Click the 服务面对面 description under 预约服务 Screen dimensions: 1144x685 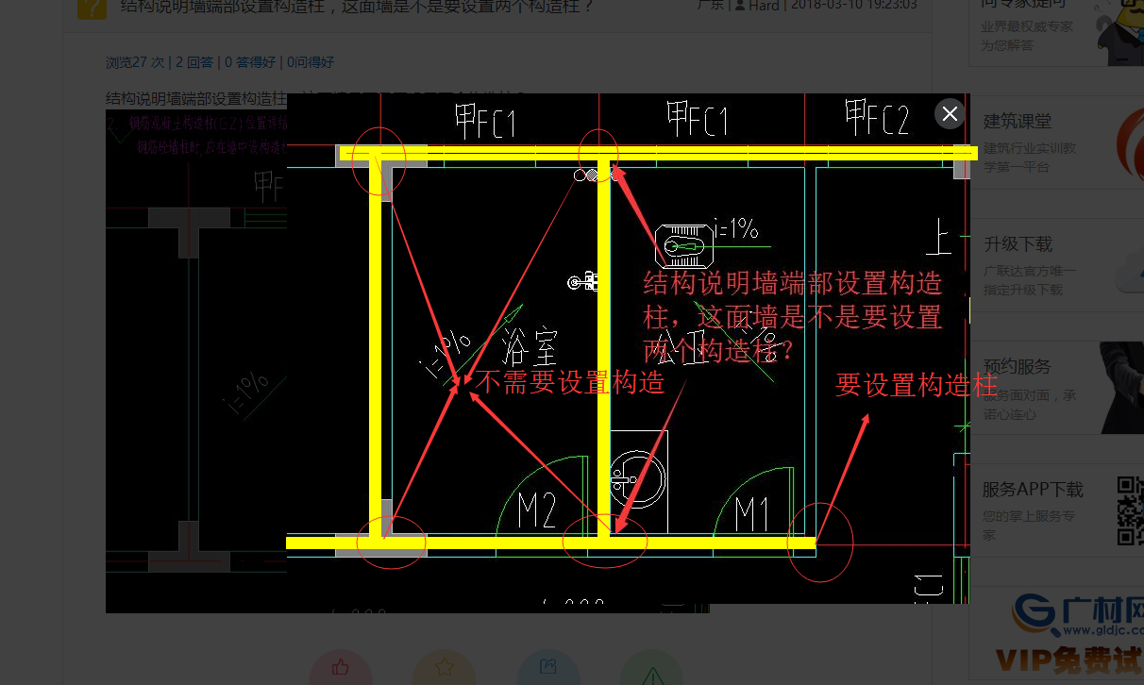(x=1030, y=404)
